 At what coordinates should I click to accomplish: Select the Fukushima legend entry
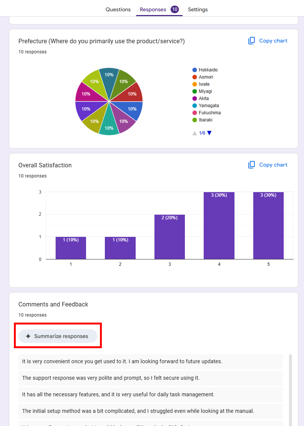[x=207, y=113]
